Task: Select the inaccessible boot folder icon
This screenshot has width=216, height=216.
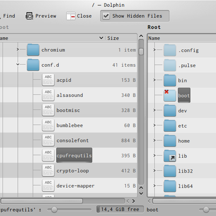Action: click(170, 96)
